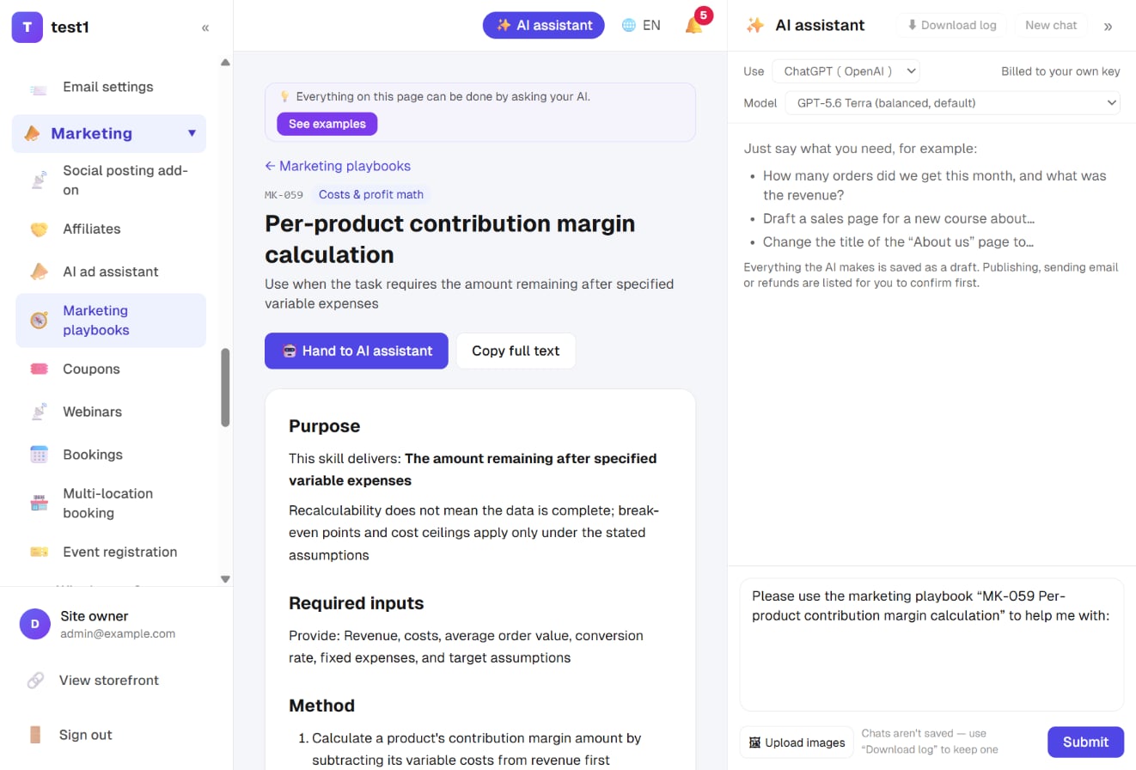Click the See examples button
The image size is (1136, 770).
(327, 124)
